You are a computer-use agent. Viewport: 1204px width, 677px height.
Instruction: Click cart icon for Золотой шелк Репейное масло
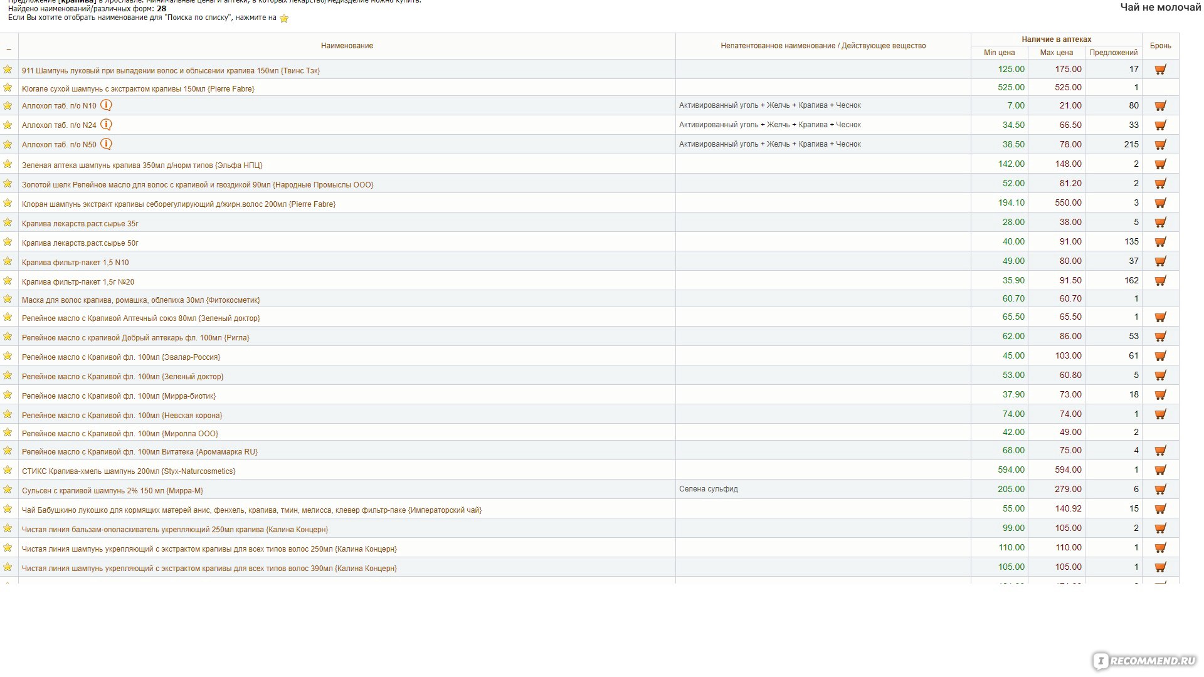coord(1160,183)
